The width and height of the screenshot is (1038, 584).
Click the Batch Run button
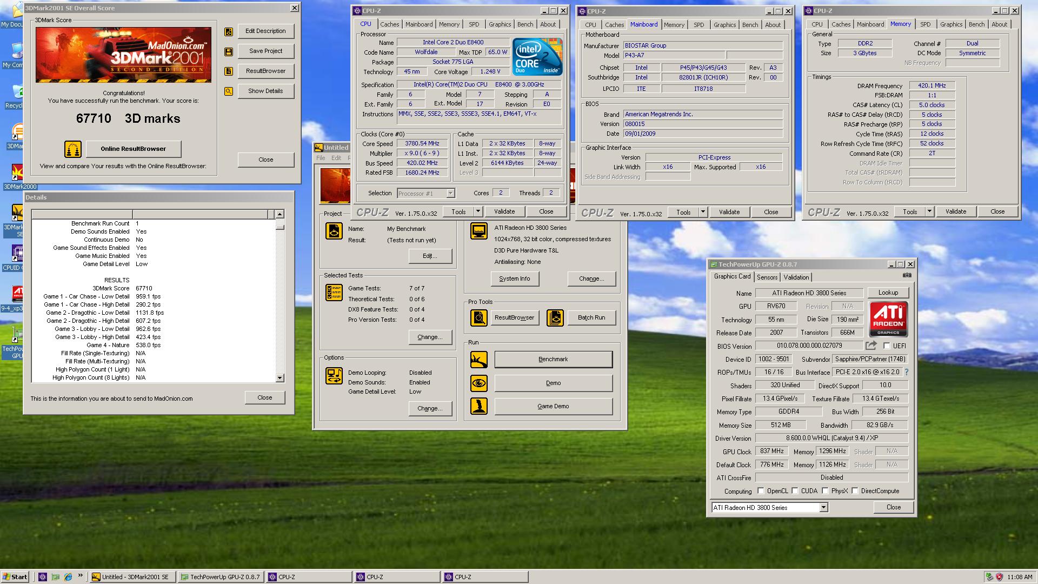click(x=591, y=318)
